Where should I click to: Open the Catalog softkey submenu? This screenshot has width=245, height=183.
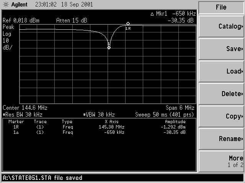[221, 26]
